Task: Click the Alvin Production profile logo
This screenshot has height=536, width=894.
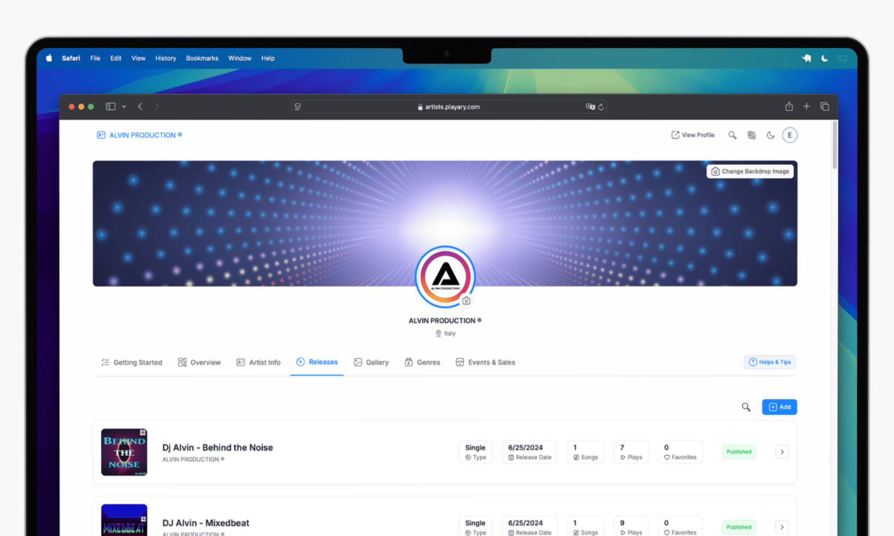Action: tap(445, 276)
